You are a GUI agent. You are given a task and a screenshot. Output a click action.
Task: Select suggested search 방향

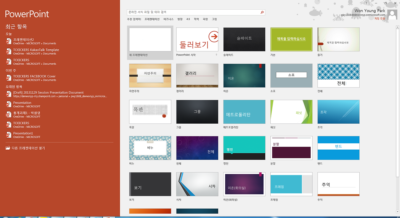pos(180,19)
